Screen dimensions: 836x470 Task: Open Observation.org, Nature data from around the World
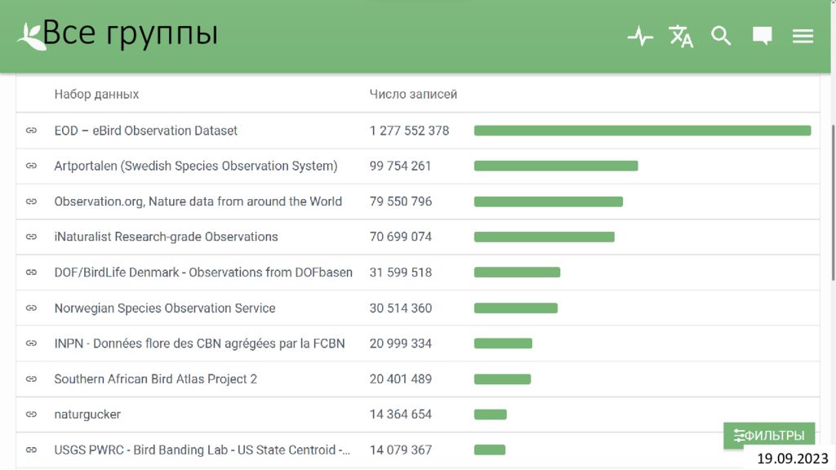(198, 202)
